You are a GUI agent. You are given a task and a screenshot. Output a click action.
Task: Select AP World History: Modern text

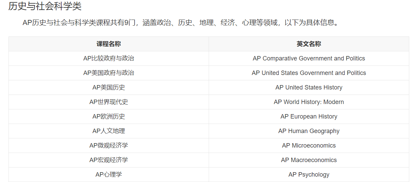coord(309,102)
